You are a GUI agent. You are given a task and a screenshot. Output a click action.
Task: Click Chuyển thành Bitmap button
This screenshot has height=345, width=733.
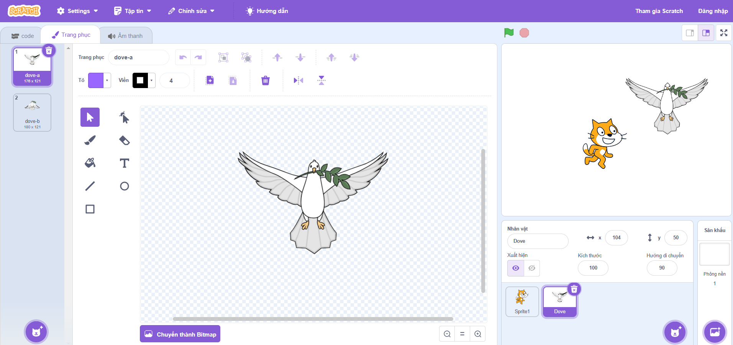(180, 334)
